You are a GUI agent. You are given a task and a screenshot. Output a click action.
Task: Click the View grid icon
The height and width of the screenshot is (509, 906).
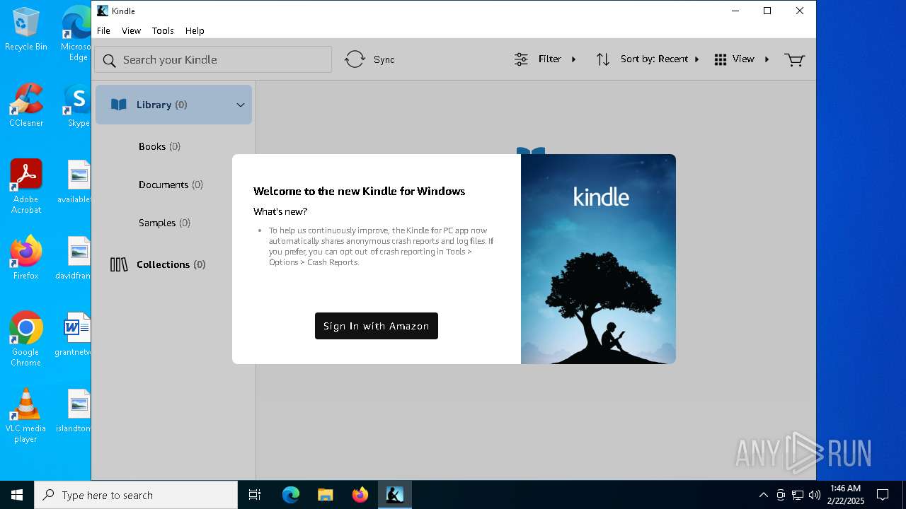(721, 59)
